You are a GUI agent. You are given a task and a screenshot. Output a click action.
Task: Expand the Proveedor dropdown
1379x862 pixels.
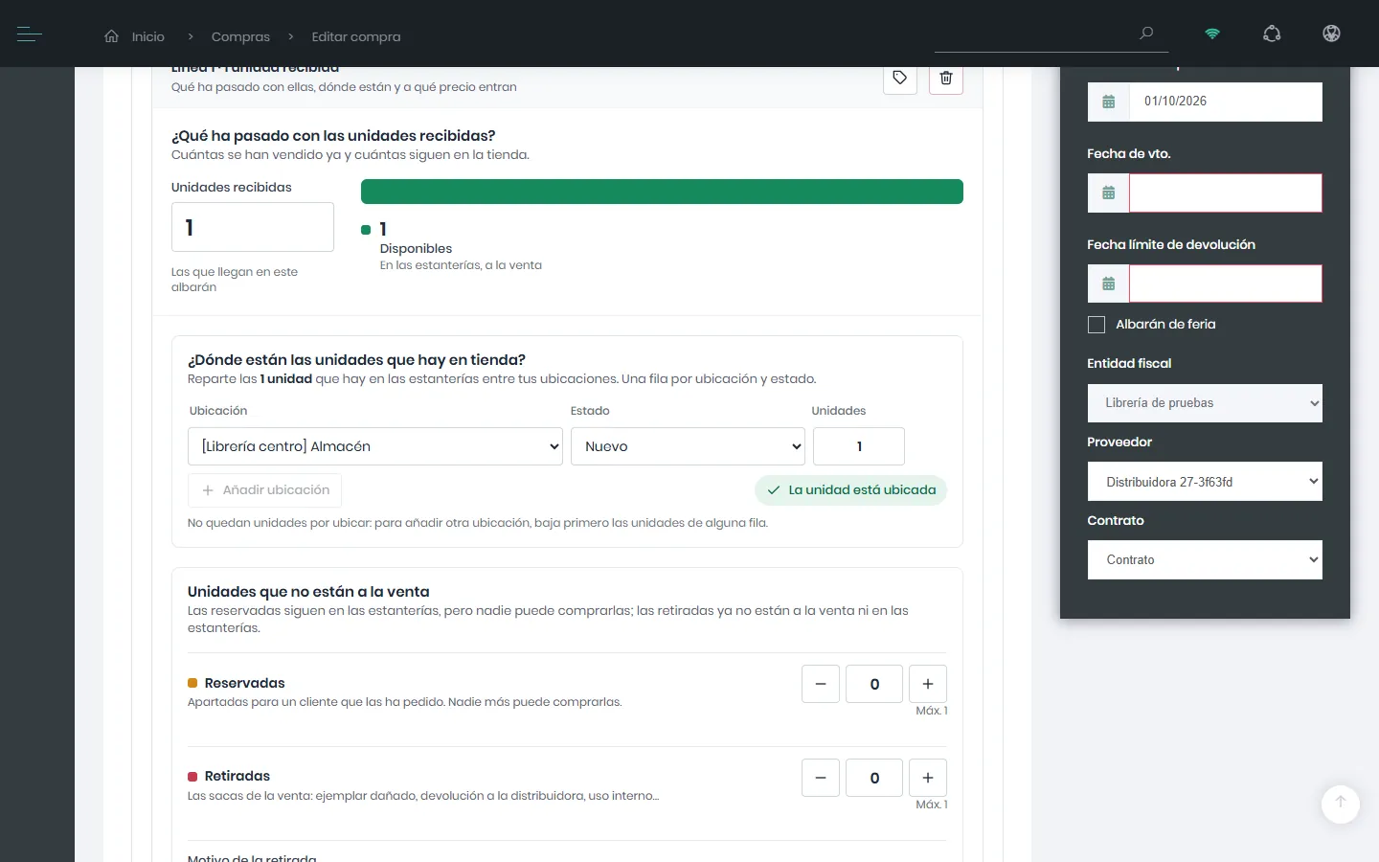coord(1205,482)
